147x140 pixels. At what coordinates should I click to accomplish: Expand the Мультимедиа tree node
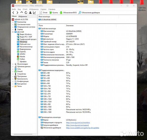(x=13, y=64)
